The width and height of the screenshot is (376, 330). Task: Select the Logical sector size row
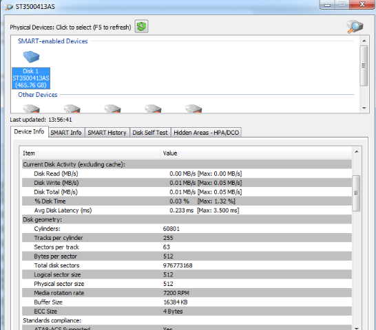pyautogui.click(x=187, y=275)
